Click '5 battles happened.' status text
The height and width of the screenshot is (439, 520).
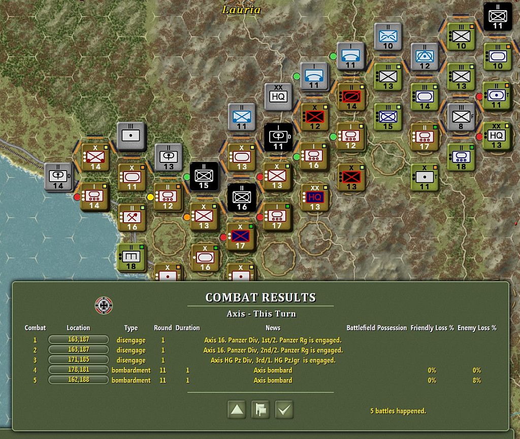point(398,411)
